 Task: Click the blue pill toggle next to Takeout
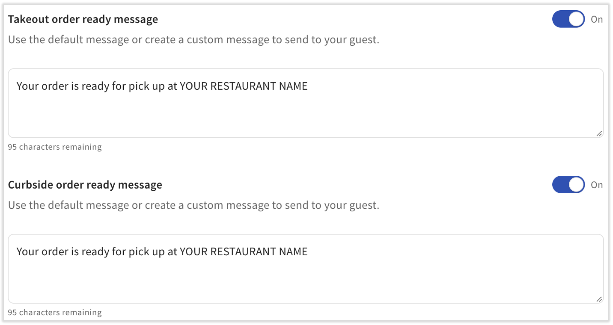click(568, 19)
